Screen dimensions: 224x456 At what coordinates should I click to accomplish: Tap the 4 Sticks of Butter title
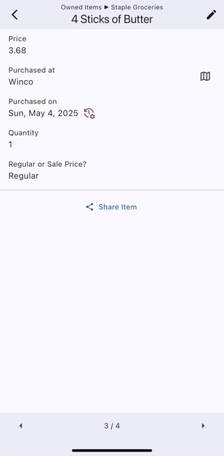click(x=112, y=19)
